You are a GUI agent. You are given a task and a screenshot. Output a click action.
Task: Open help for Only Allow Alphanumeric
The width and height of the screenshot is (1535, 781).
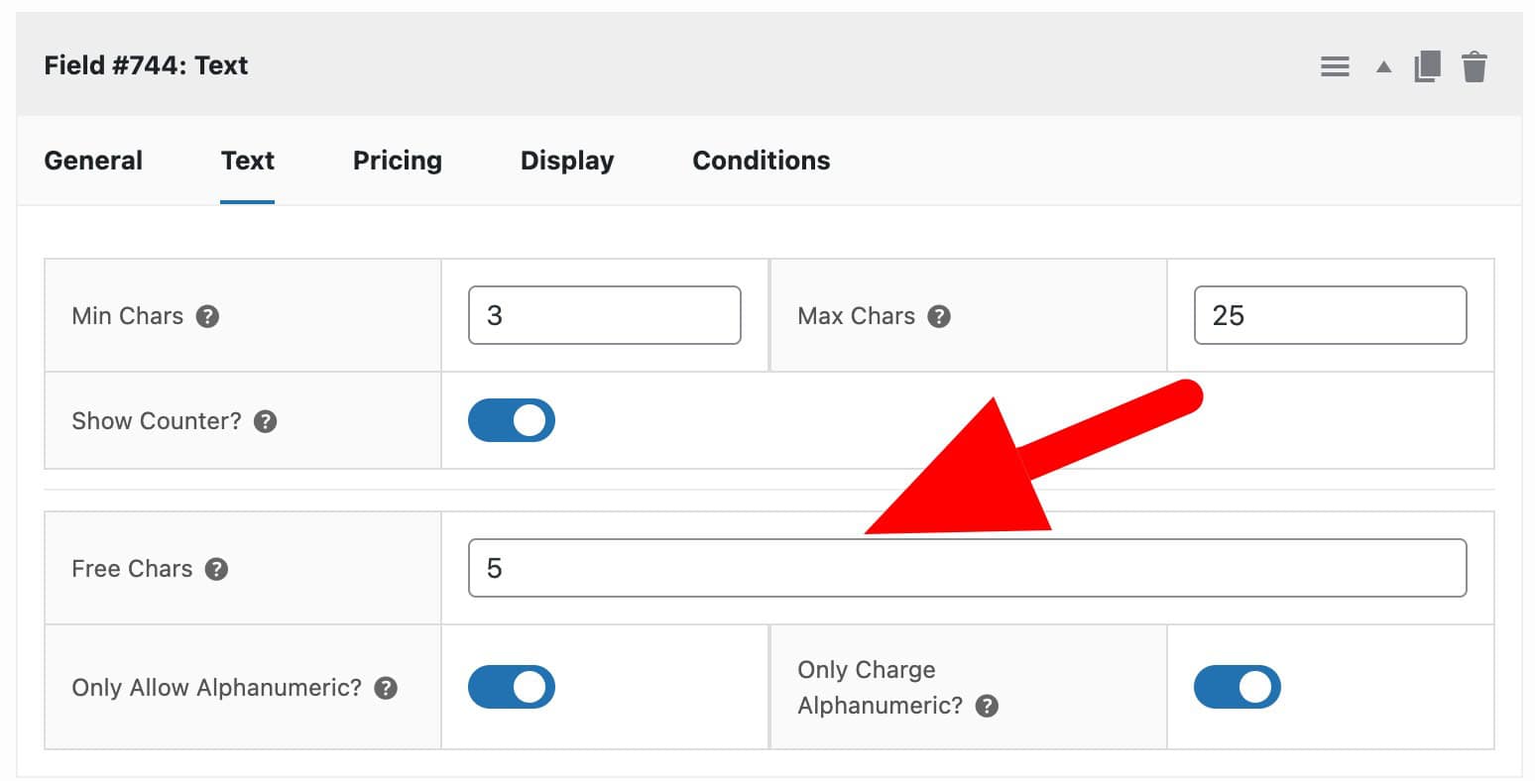pos(385,686)
